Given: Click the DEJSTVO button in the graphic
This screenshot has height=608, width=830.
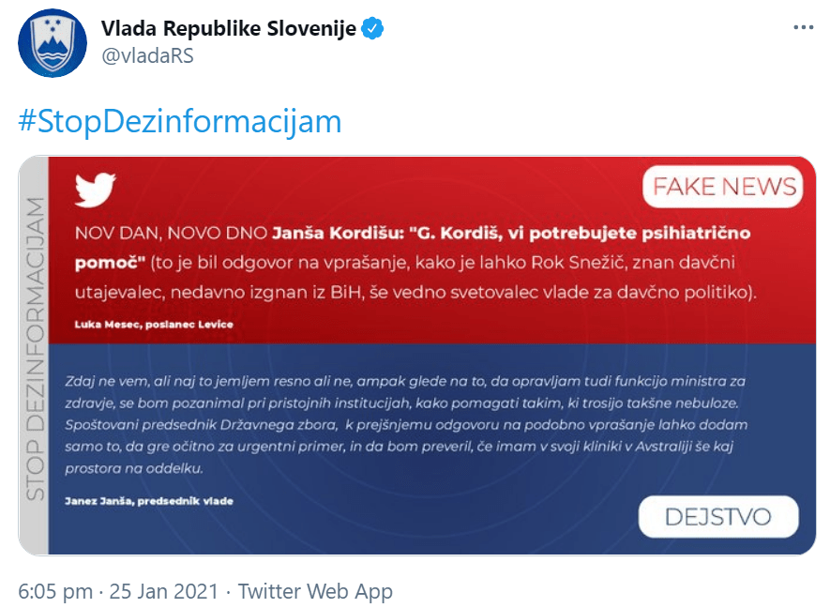Looking at the screenshot, I should [717, 517].
